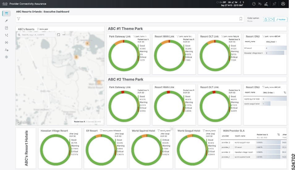Click the pin icon in the top bar
295x170 pixels.
pos(274,4)
